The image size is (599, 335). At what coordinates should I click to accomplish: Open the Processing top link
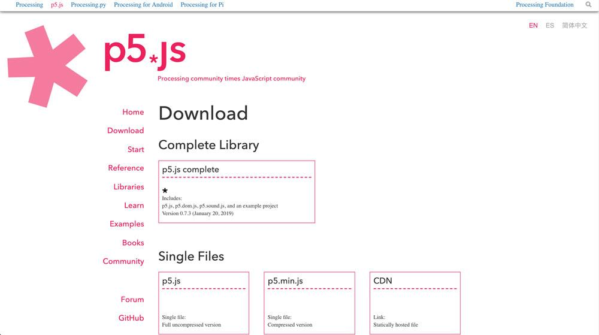pos(29,5)
